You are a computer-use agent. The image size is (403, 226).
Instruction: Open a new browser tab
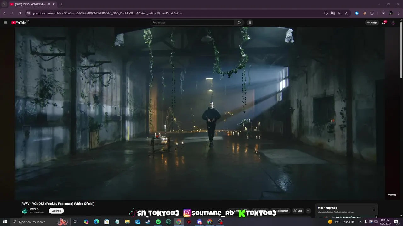tap(61, 4)
